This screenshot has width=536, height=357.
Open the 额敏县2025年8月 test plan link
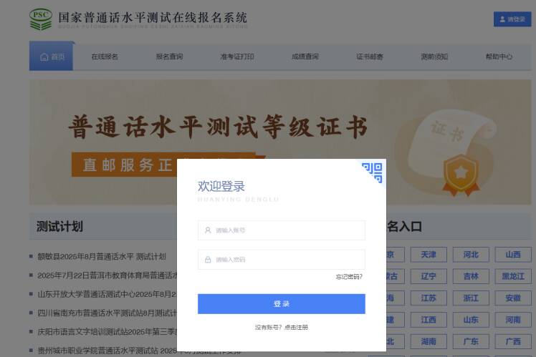coord(102,257)
